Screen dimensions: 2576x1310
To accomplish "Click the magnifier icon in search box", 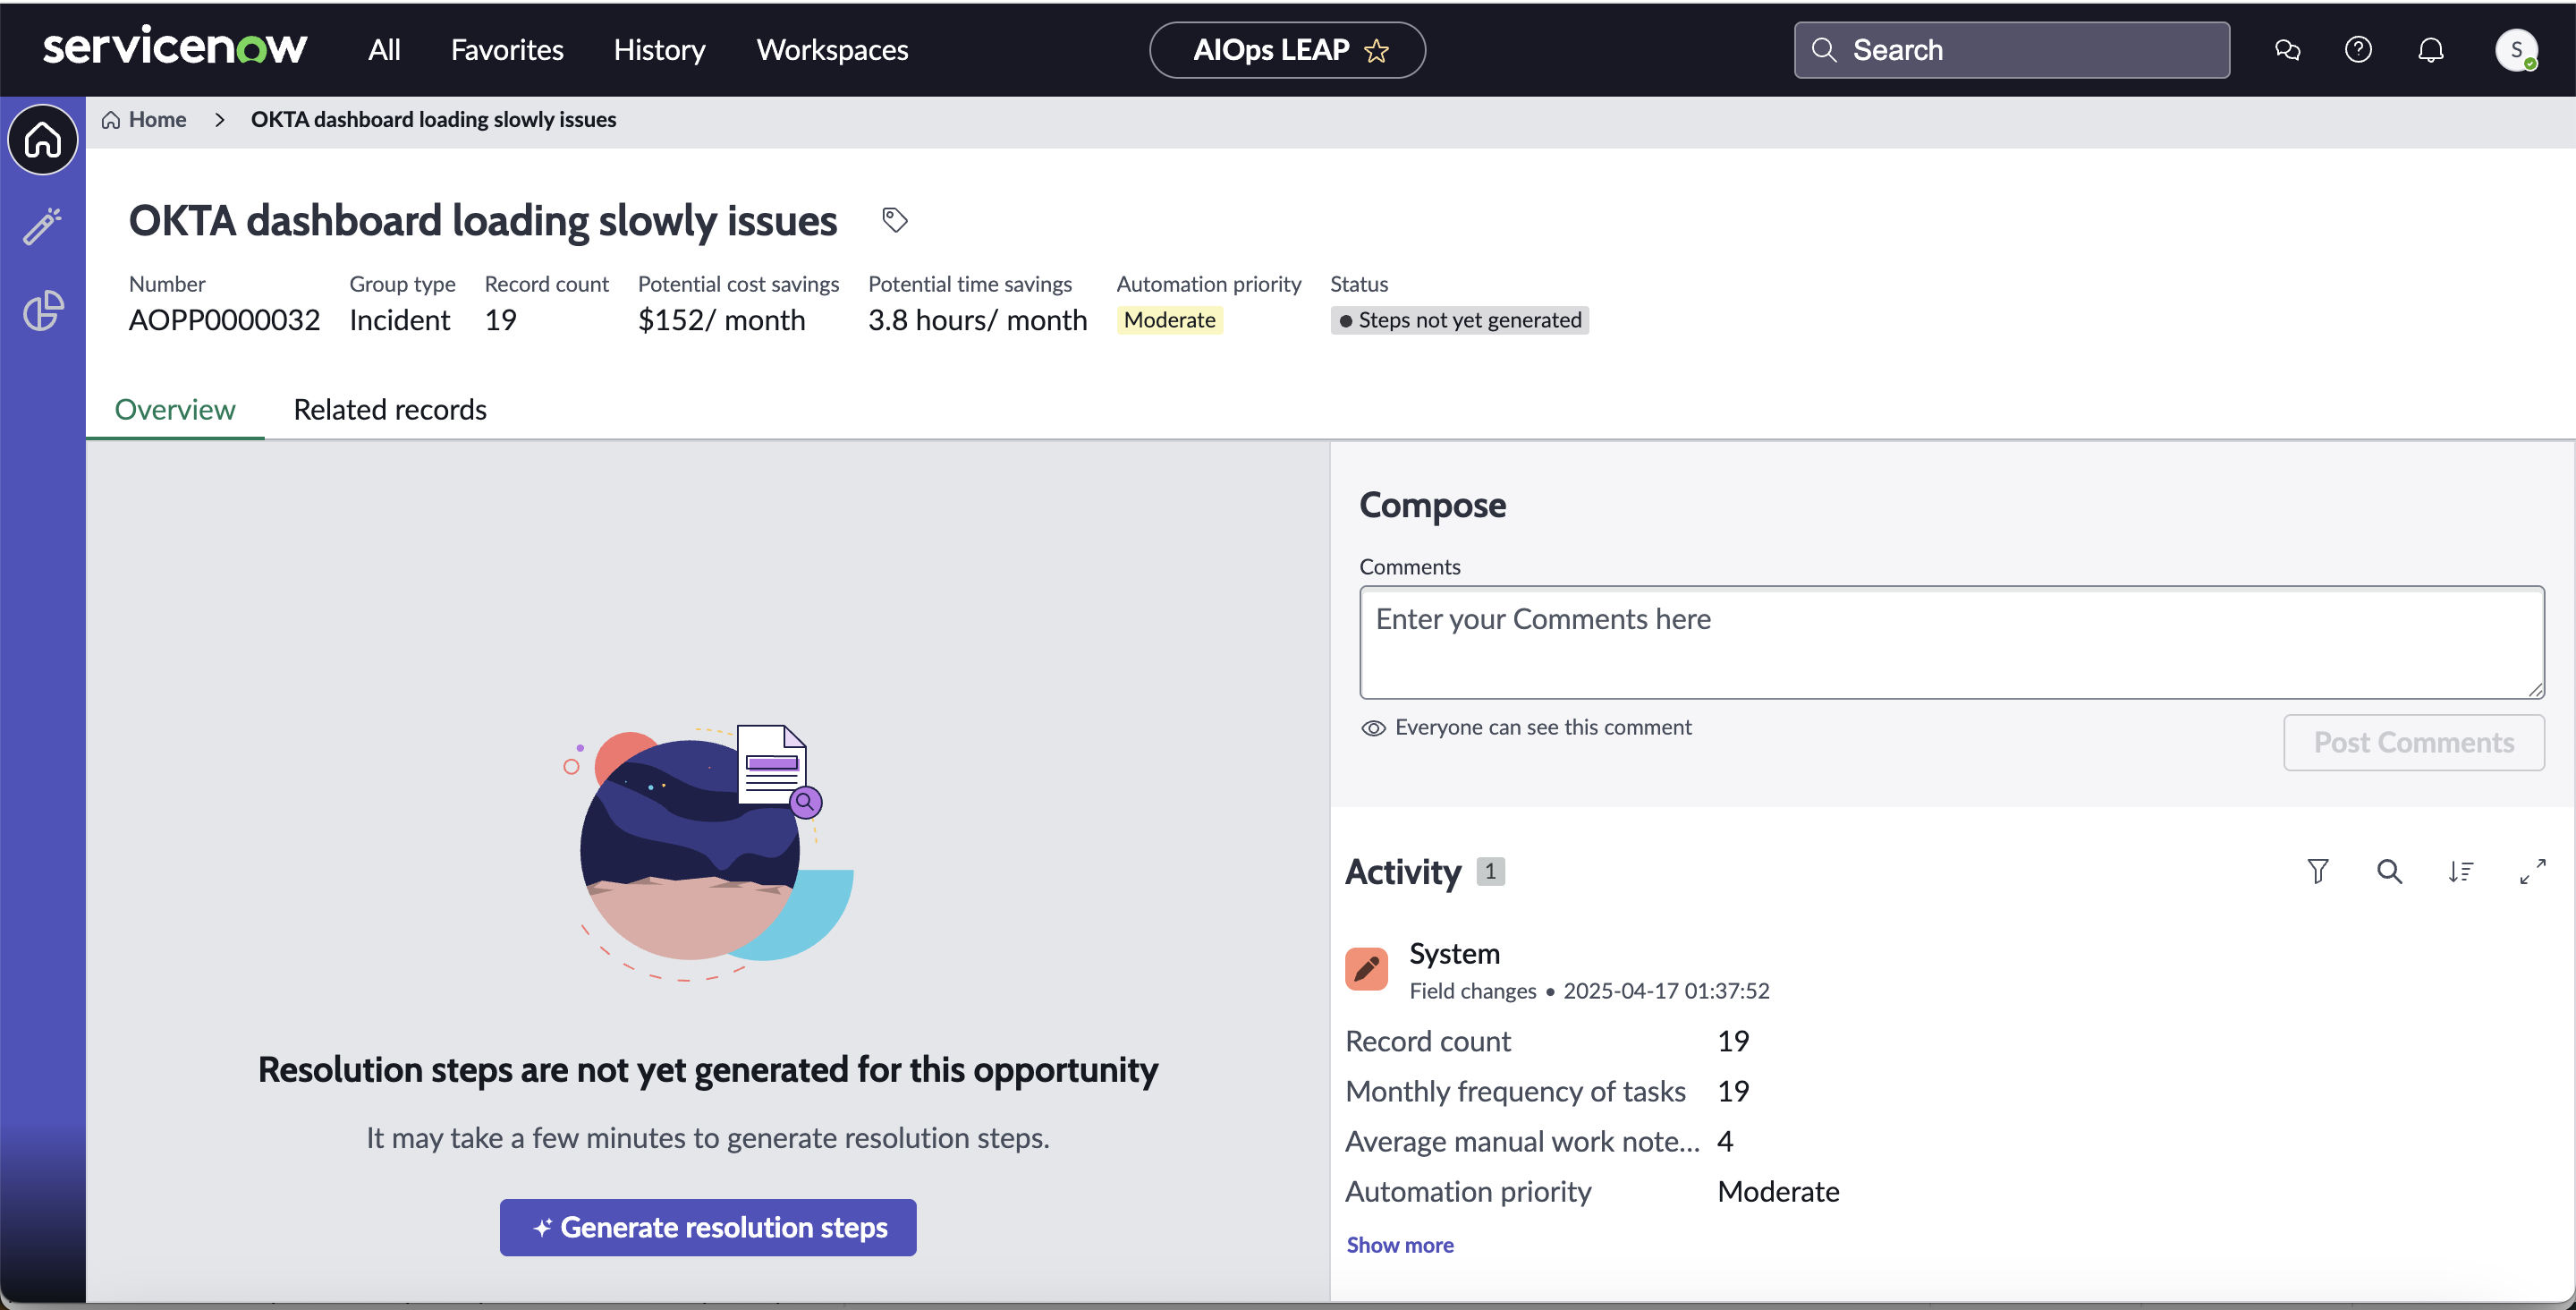I will point(1824,50).
